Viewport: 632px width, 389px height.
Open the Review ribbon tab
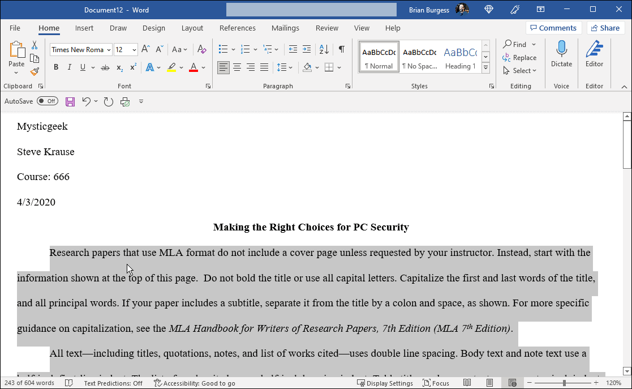pos(327,28)
